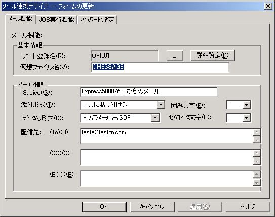Image resolution: width=275 pixels, height=217 pixels.
Task: Click the CC recipients text area
Action: [x=167, y=157]
